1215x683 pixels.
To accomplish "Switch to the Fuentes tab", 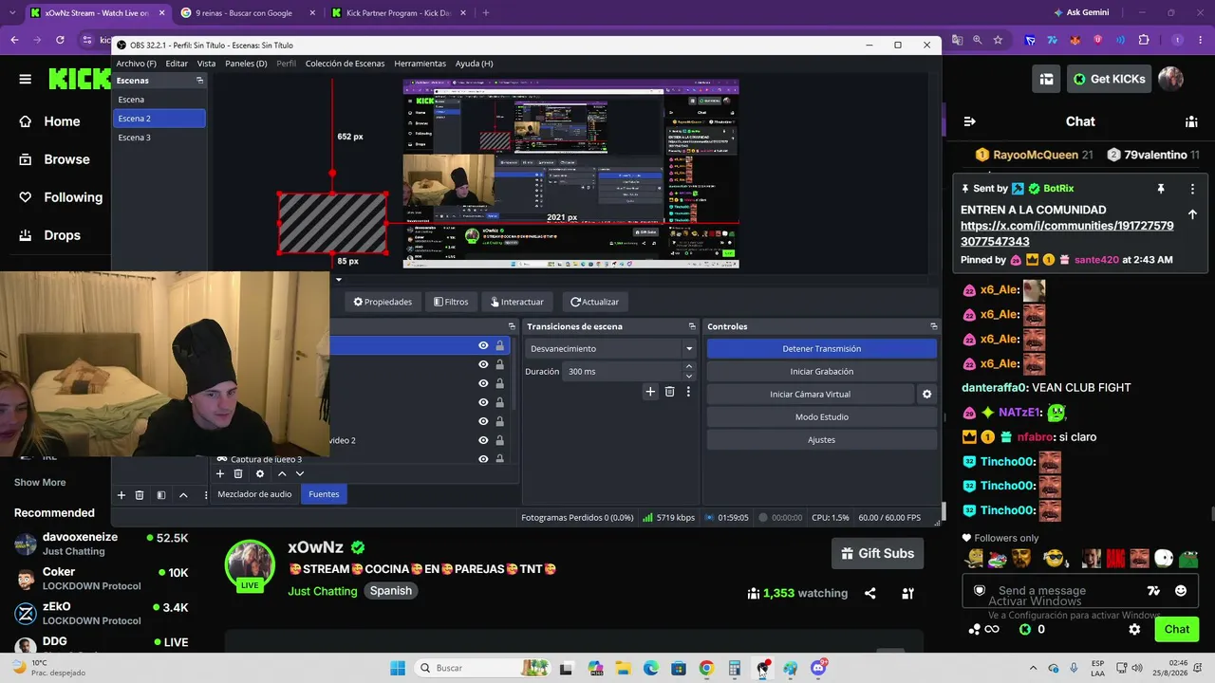I will click(x=324, y=494).
